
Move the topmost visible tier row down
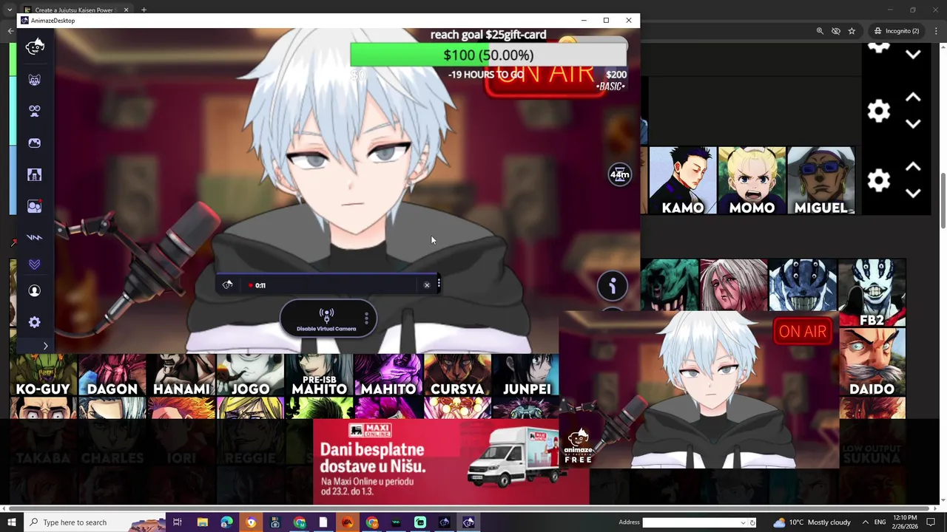[913, 55]
